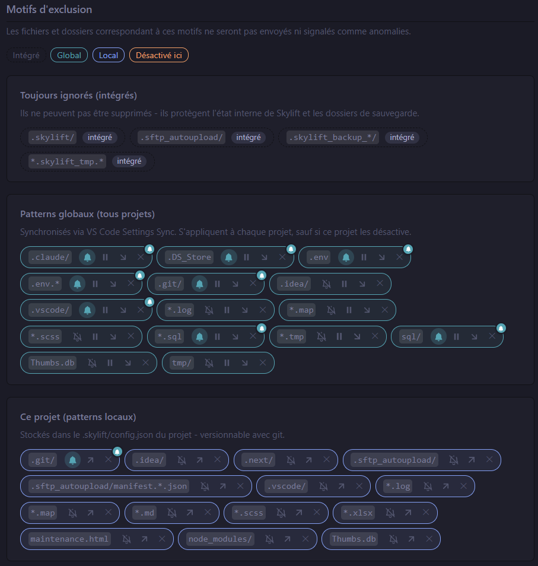Screen dimensions: 538x566
Task: Click the arrow icon on global .env
Action: (382, 257)
